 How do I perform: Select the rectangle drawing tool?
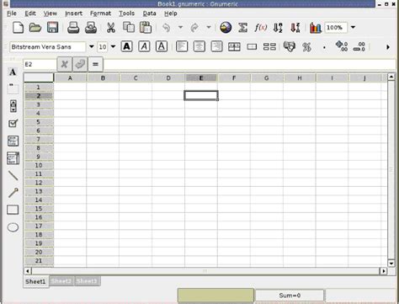coord(13,210)
